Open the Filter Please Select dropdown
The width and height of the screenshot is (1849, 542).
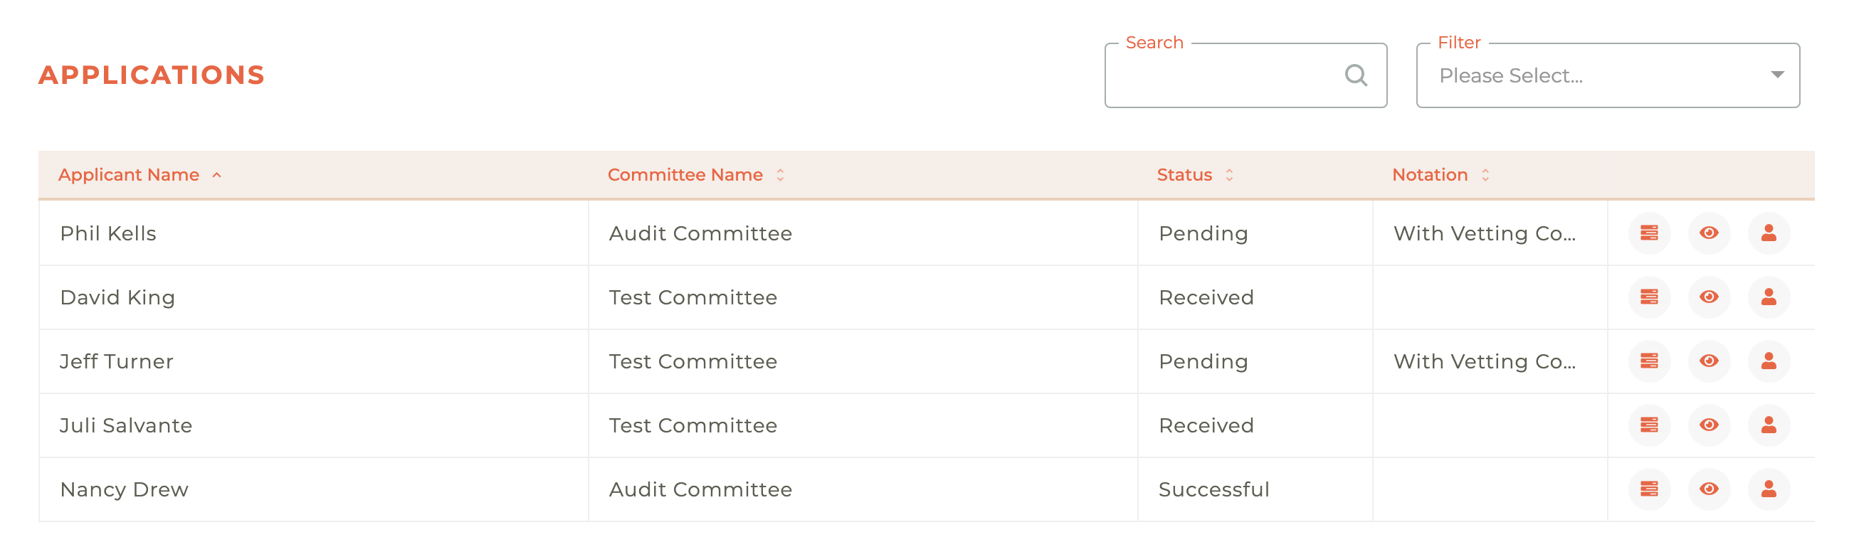[1608, 75]
